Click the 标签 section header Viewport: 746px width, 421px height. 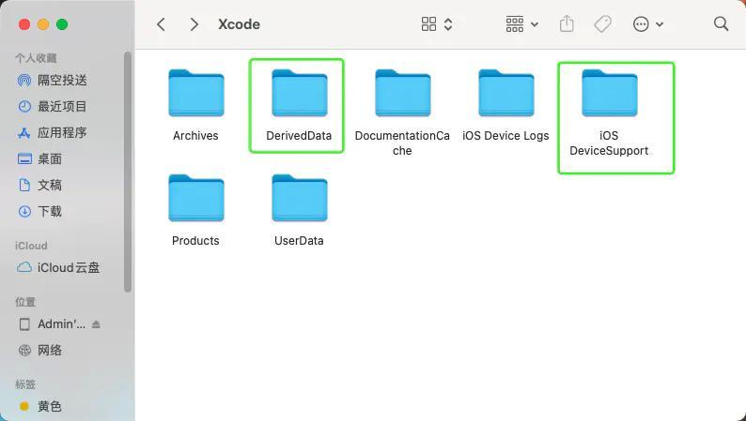(25, 384)
